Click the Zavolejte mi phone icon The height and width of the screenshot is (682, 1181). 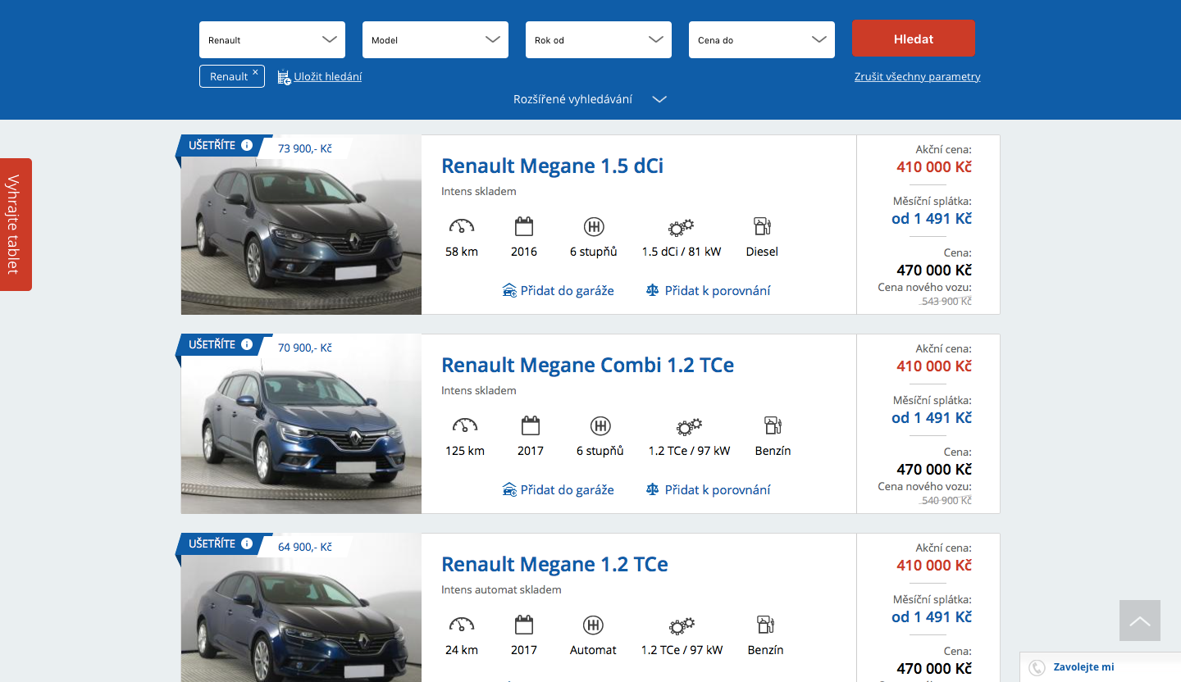coord(1037,667)
